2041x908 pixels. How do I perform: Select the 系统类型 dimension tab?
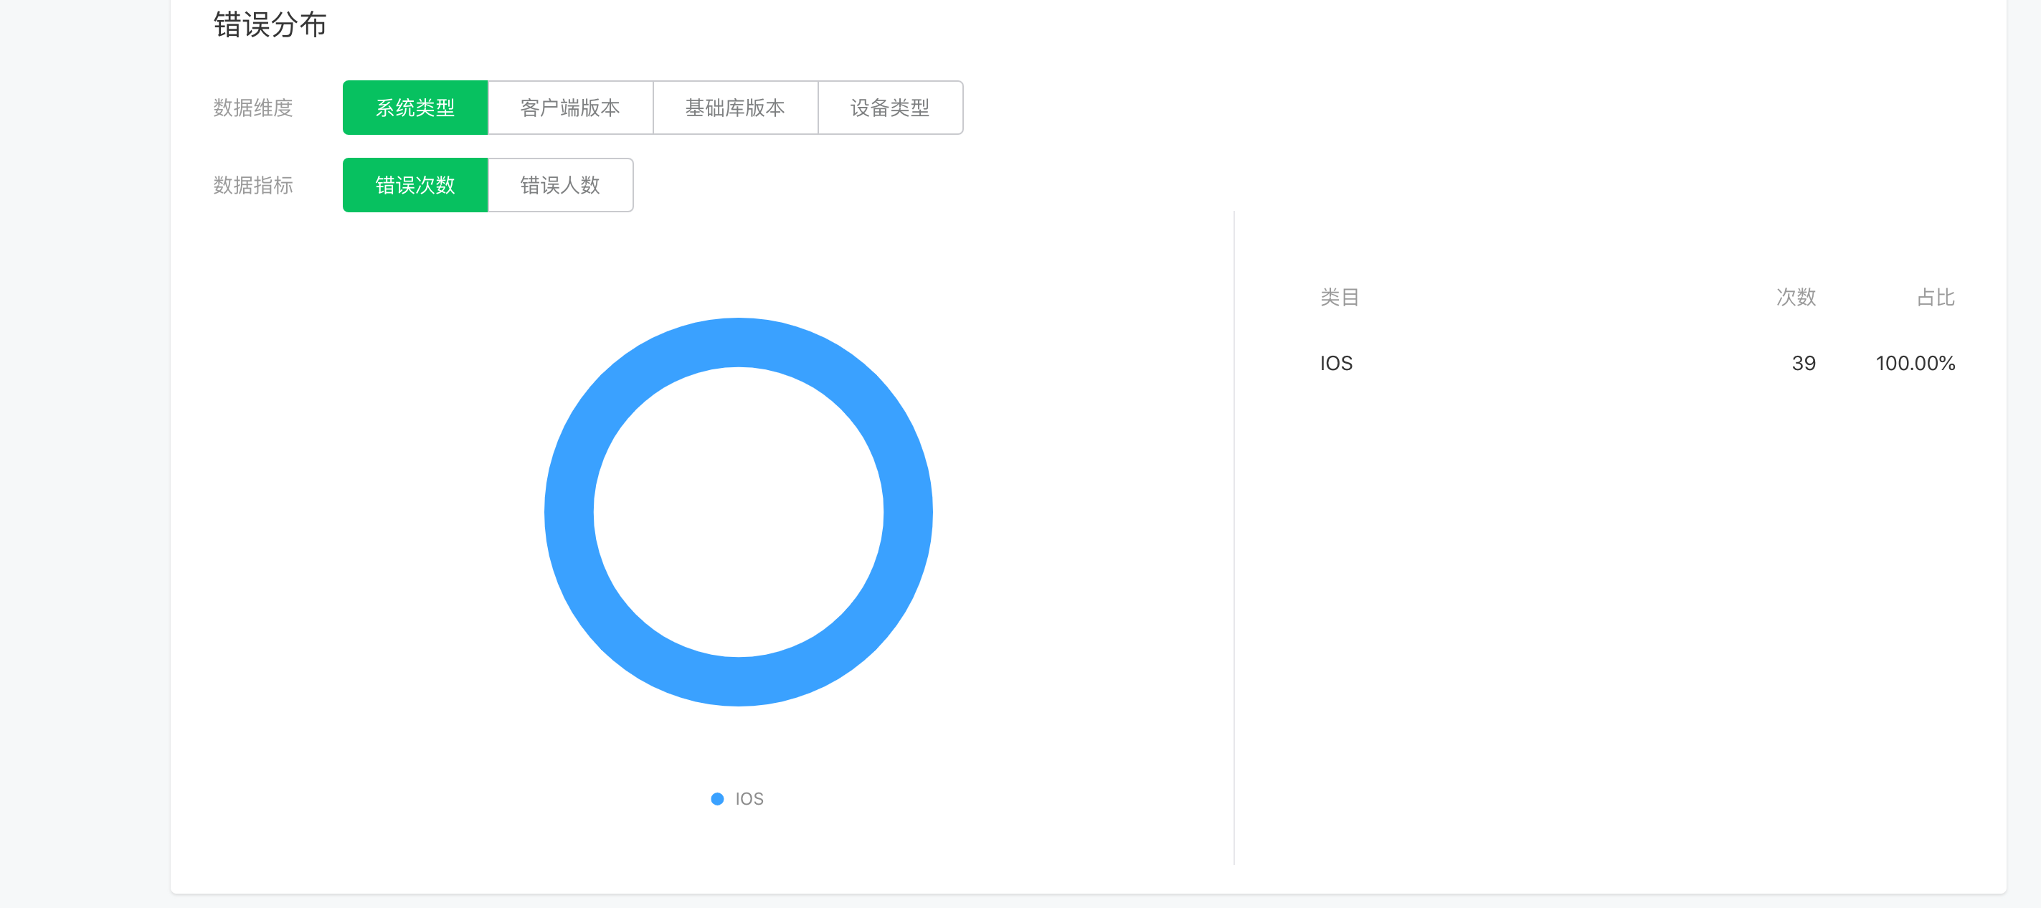click(x=415, y=107)
